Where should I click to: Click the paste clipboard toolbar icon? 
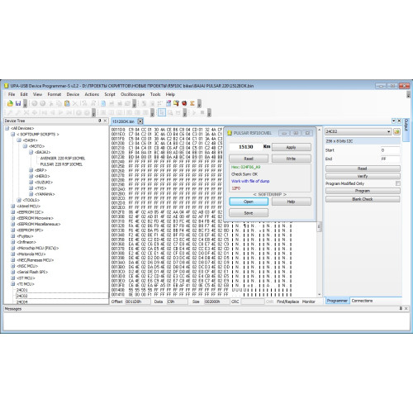(x=67, y=103)
